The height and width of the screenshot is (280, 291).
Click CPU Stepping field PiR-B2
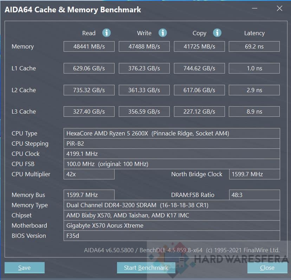(x=172, y=144)
